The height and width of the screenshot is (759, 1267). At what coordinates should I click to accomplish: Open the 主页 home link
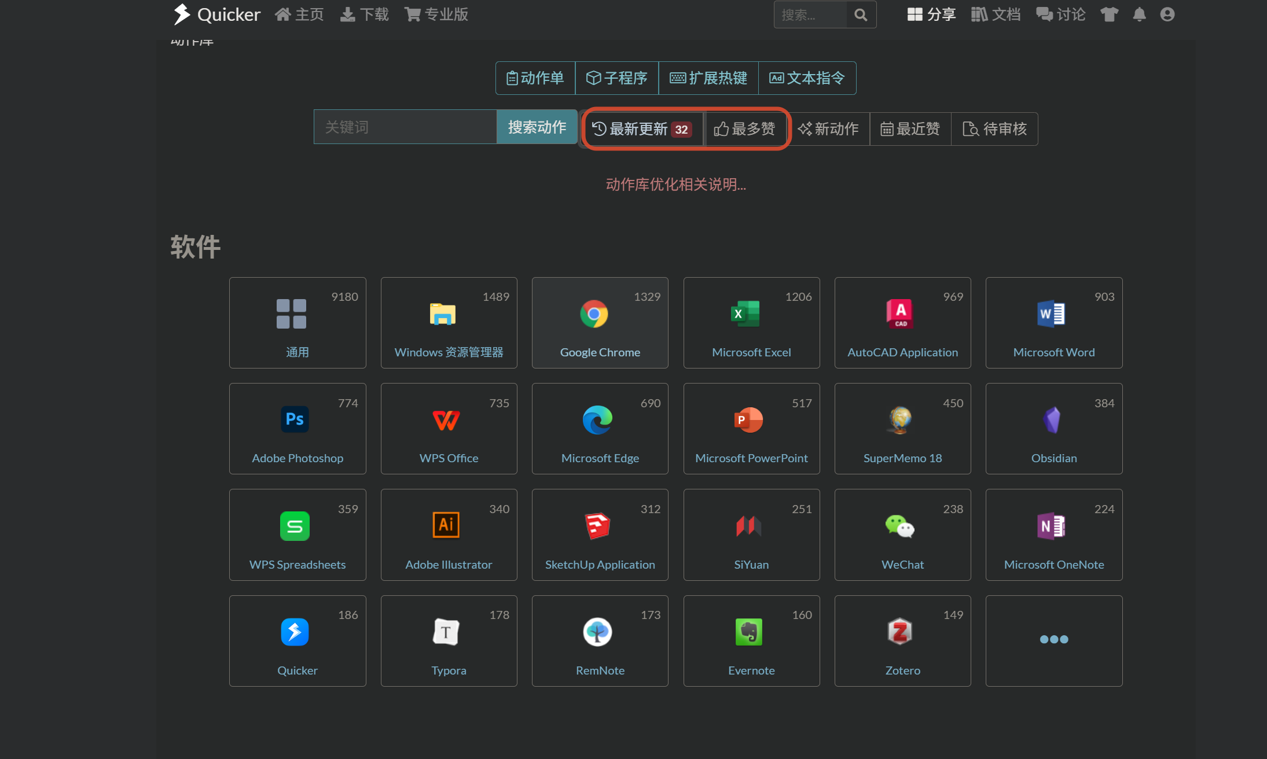click(299, 14)
